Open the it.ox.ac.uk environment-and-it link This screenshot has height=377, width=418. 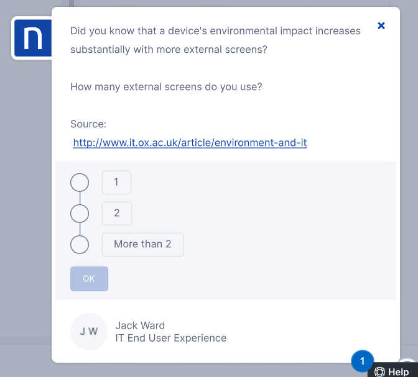pos(190,143)
